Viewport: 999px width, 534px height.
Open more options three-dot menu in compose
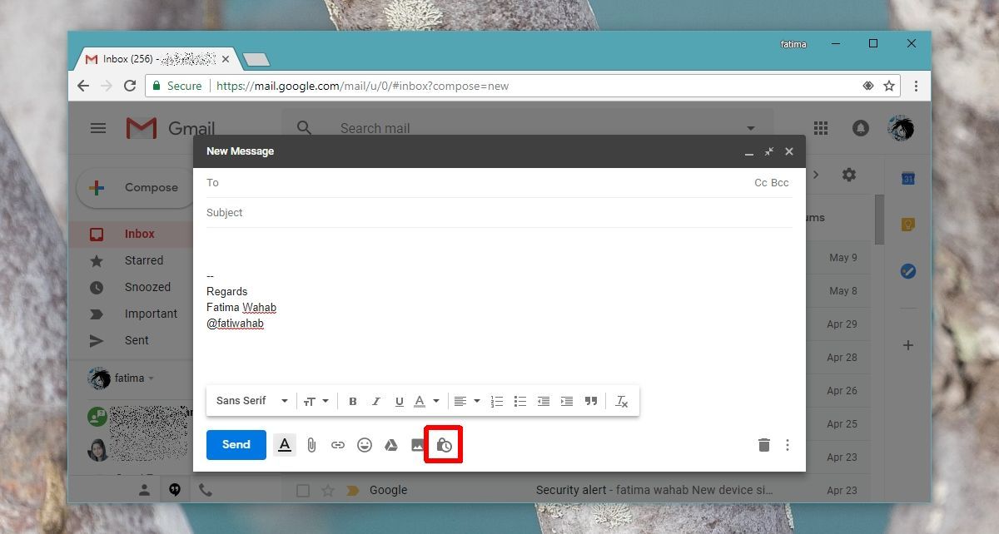(788, 445)
